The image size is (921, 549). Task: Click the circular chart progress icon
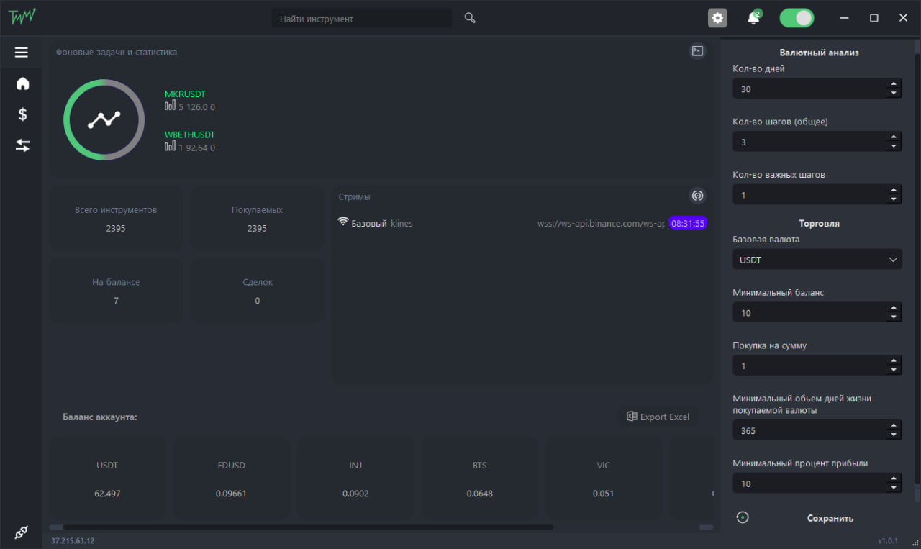(x=104, y=119)
